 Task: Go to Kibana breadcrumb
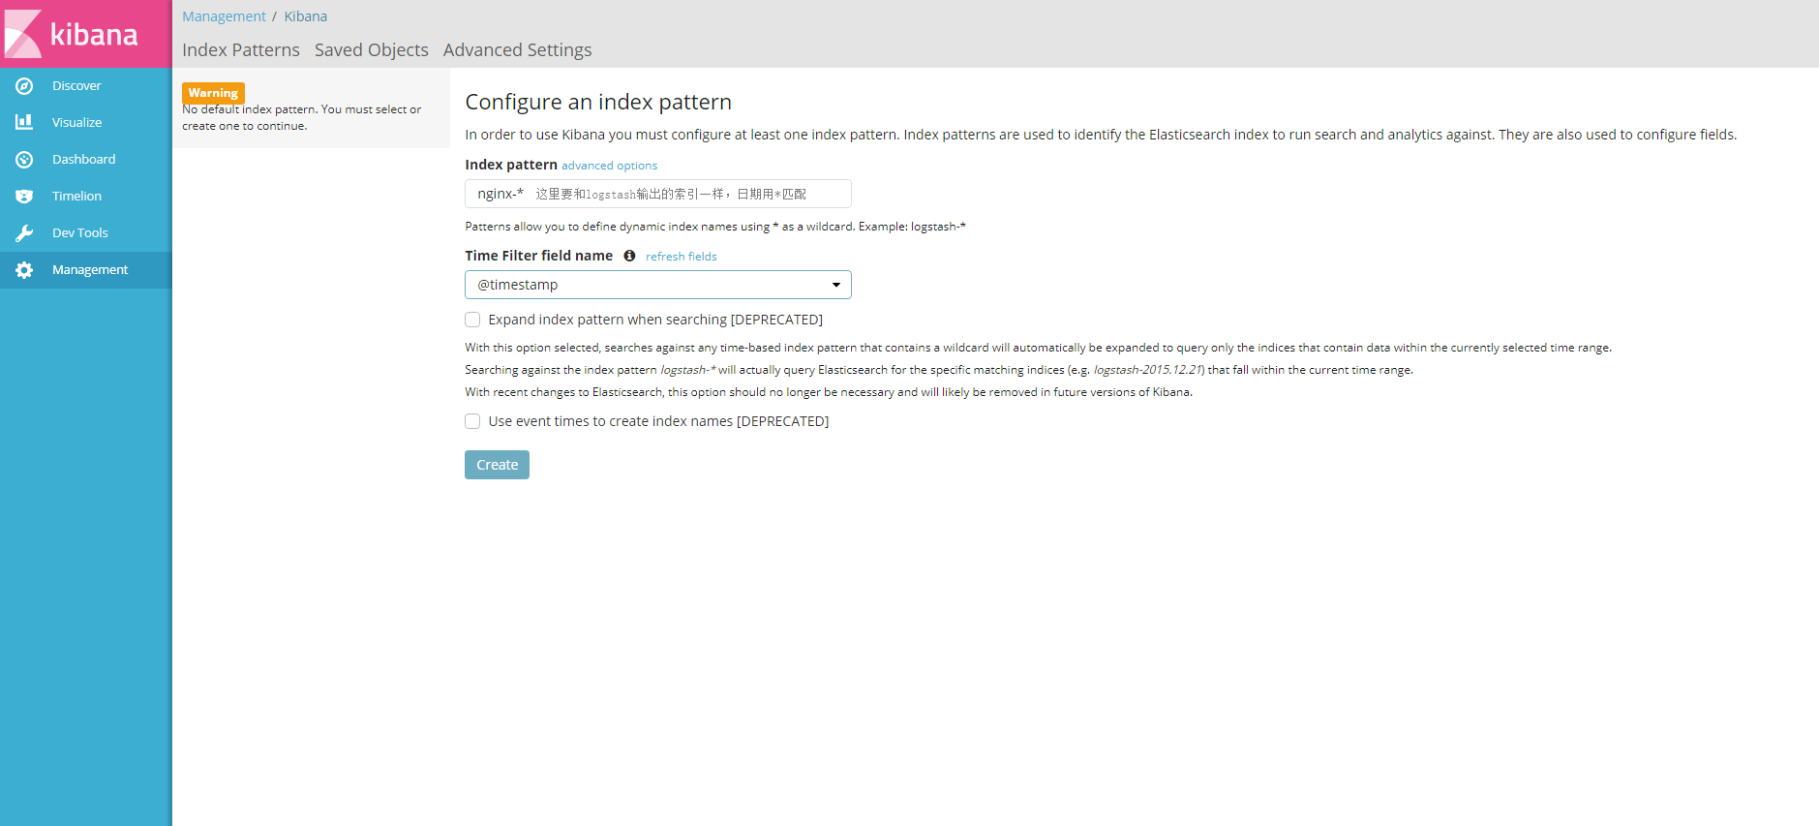tap(306, 16)
